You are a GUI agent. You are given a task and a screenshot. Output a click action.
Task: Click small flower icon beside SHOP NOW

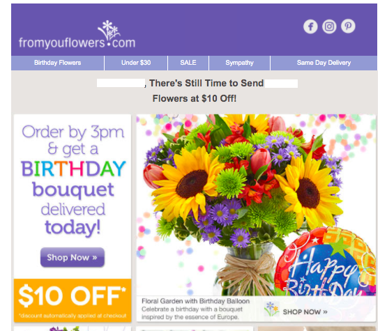pos(271,309)
